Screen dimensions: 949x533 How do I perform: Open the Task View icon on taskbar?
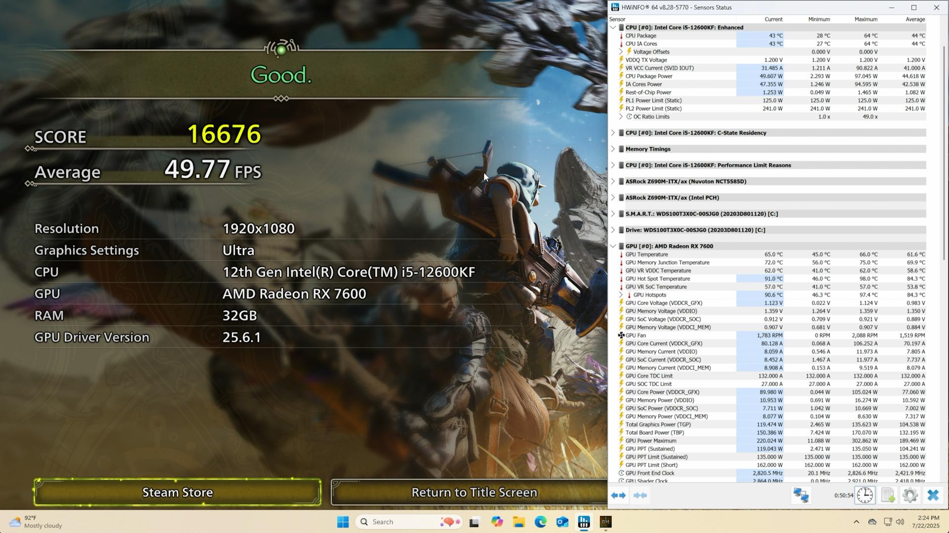tap(475, 522)
